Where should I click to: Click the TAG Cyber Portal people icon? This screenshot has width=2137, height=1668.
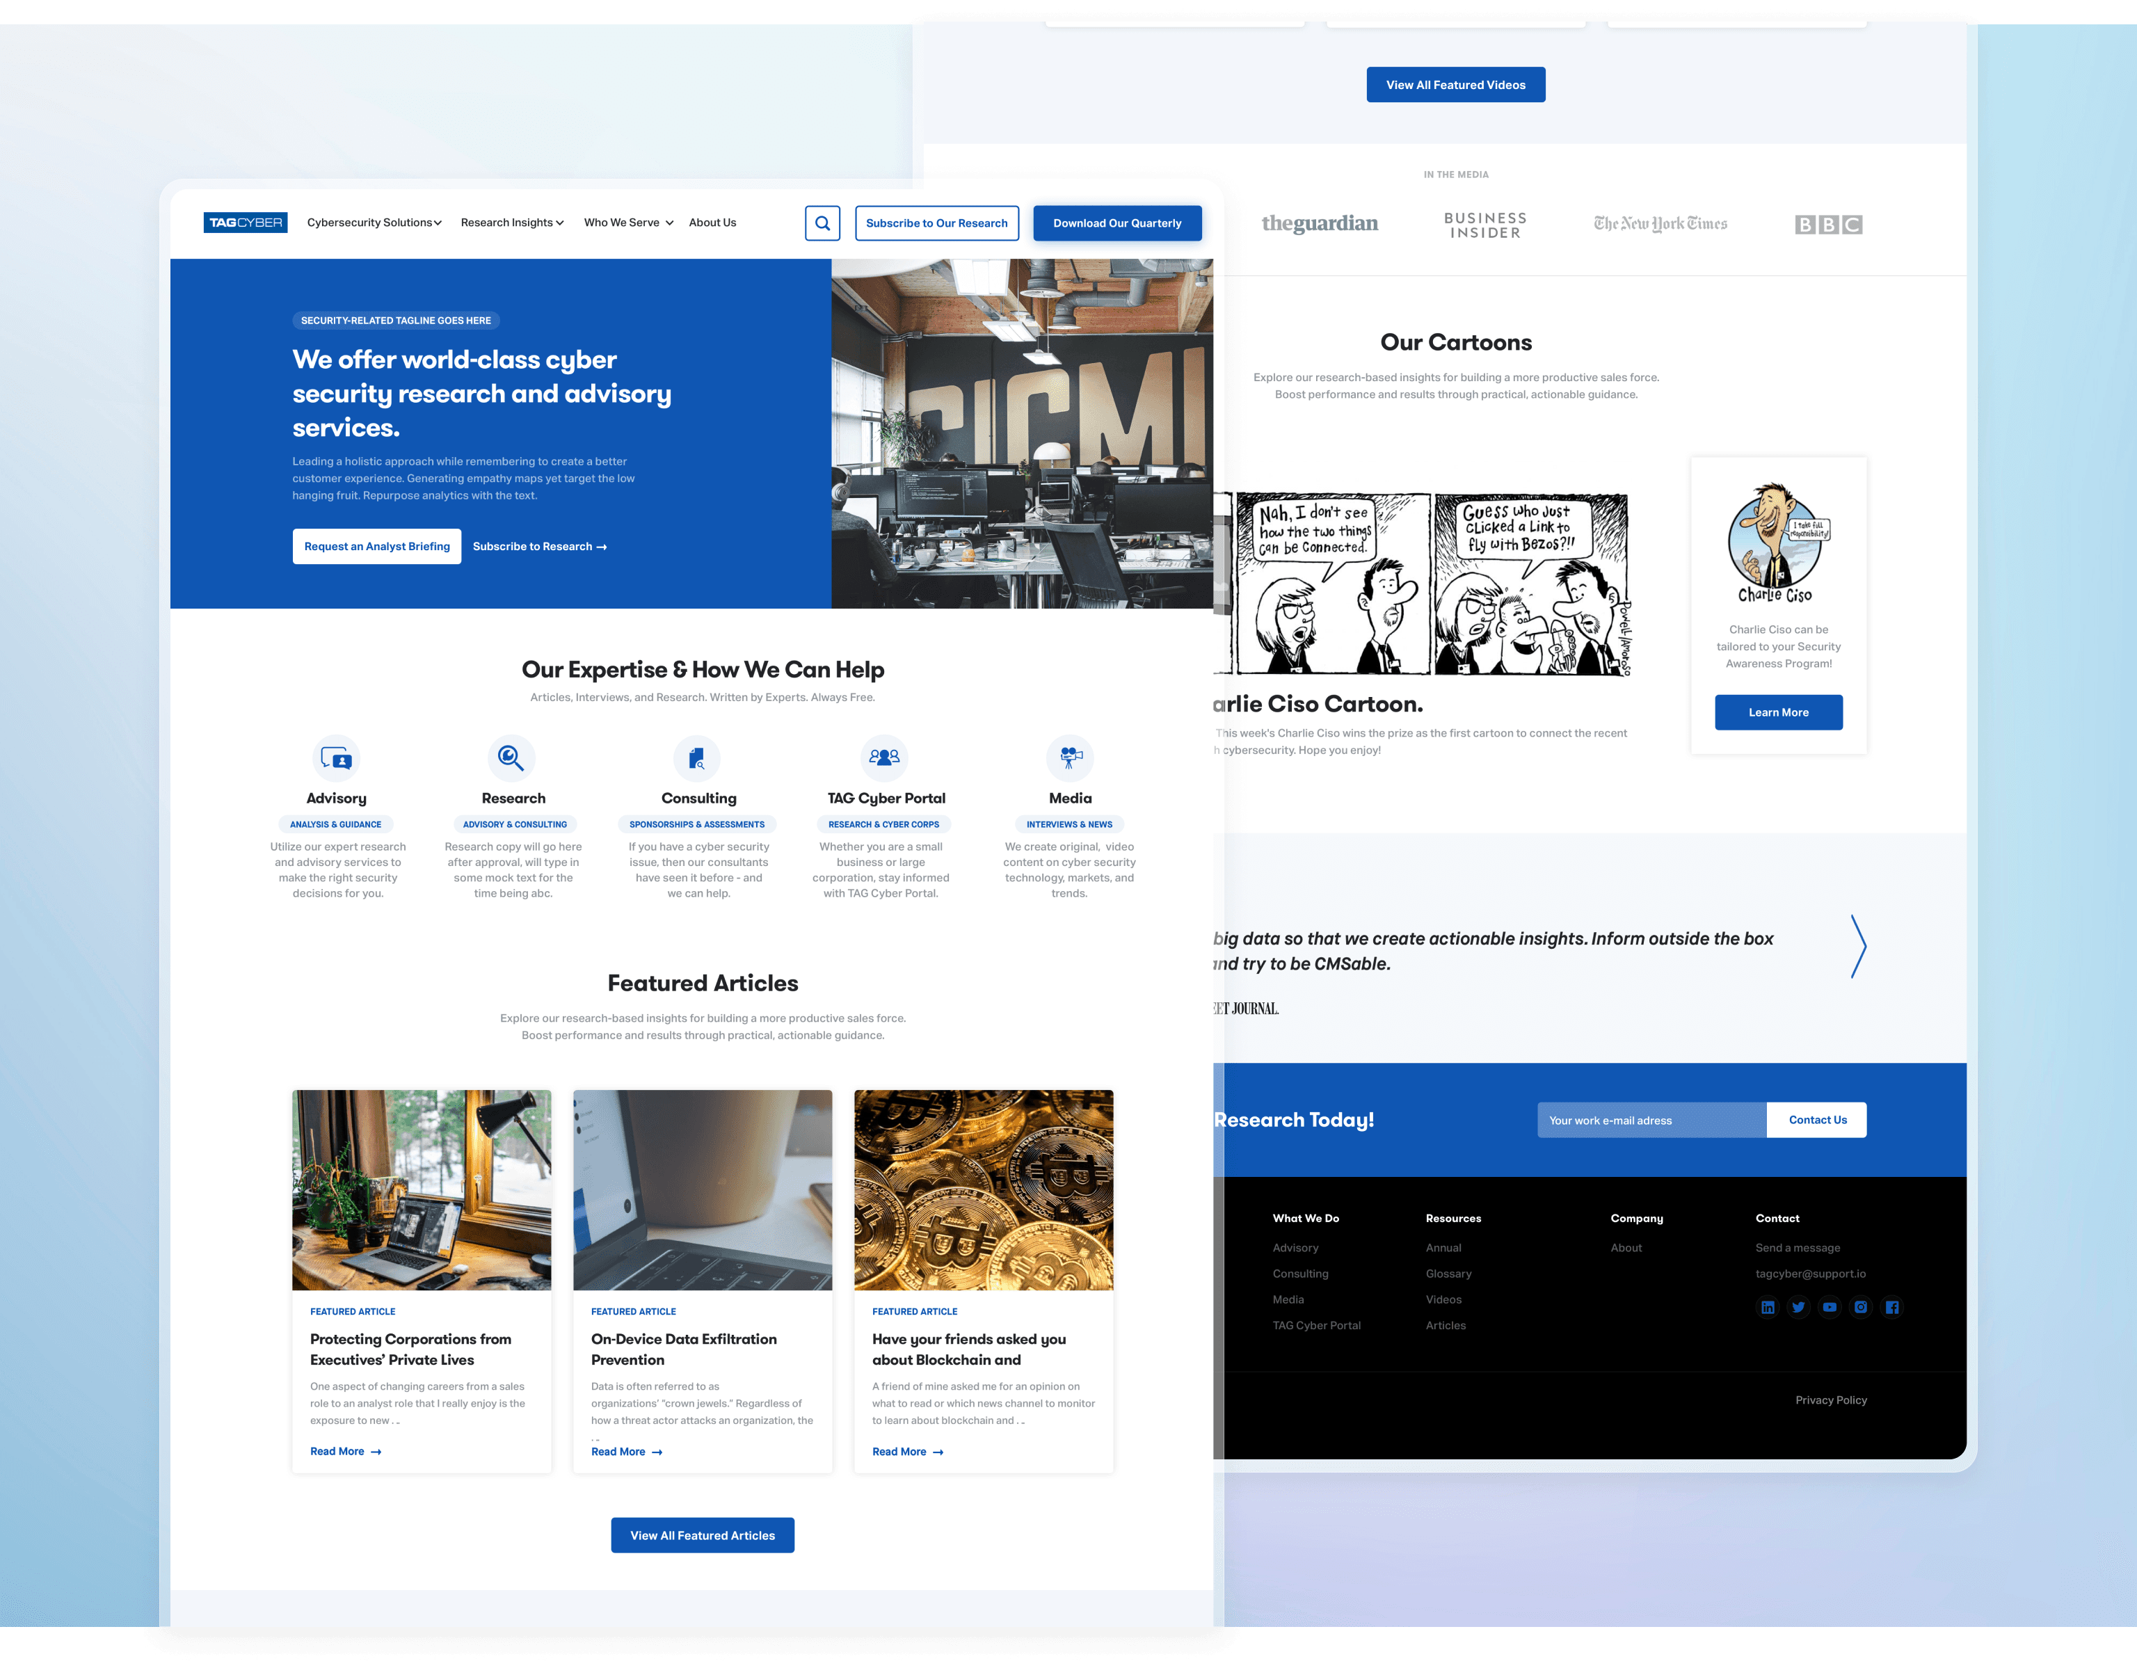[885, 757]
